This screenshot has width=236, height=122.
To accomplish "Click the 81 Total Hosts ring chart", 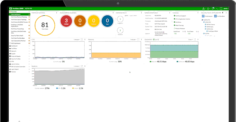I will [45, 25].
